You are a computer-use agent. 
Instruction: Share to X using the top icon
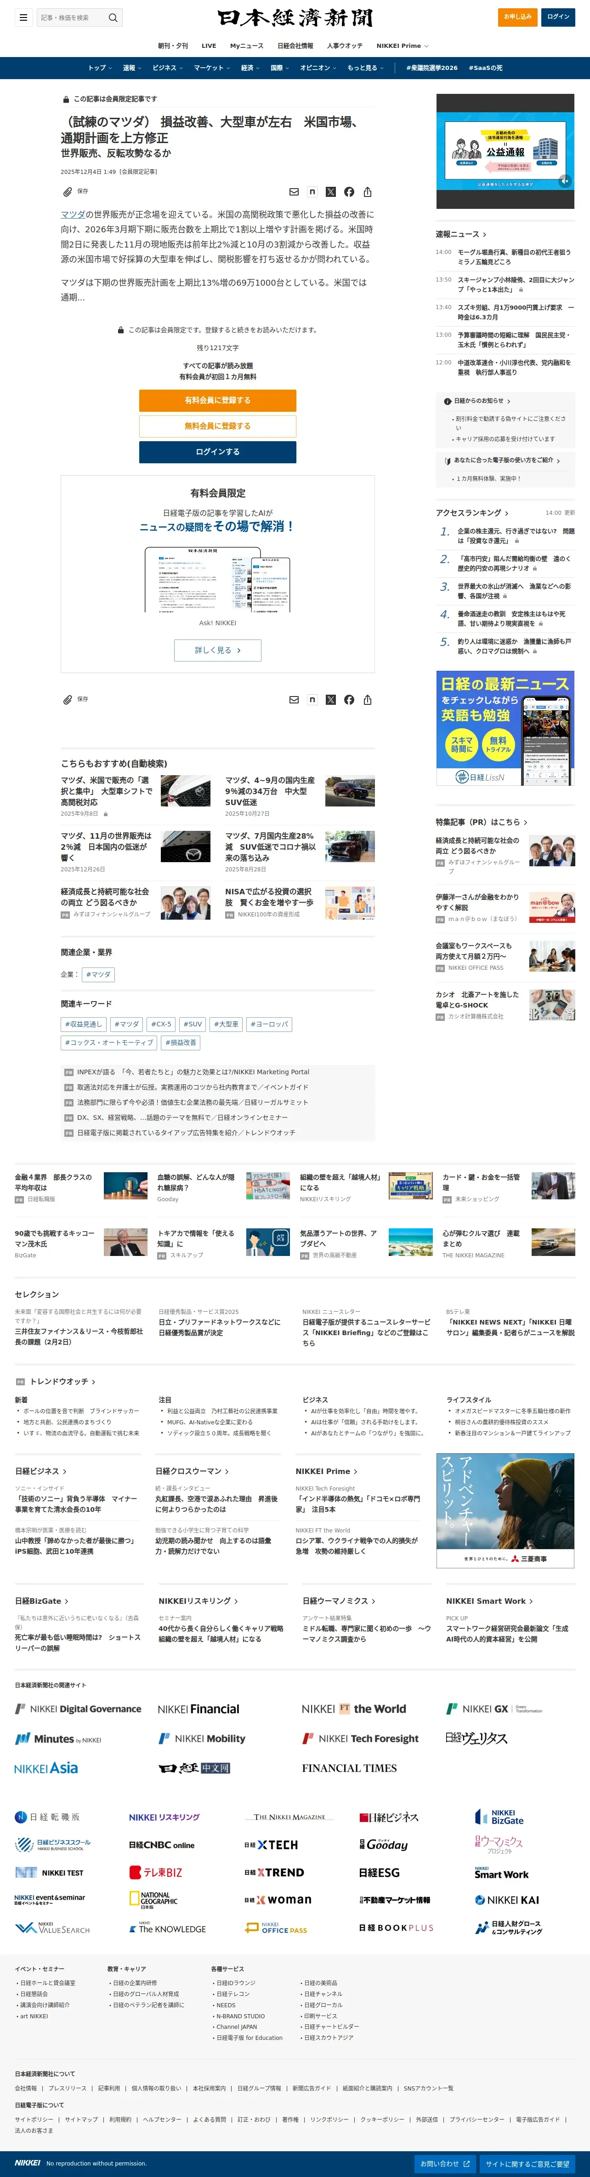(331, 192)
